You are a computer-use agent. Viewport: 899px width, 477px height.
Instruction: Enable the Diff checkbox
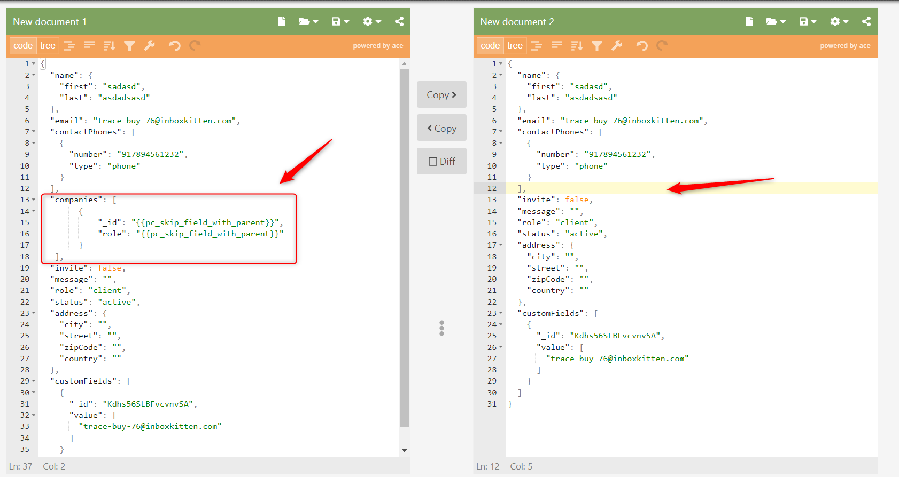click(433, 161)
